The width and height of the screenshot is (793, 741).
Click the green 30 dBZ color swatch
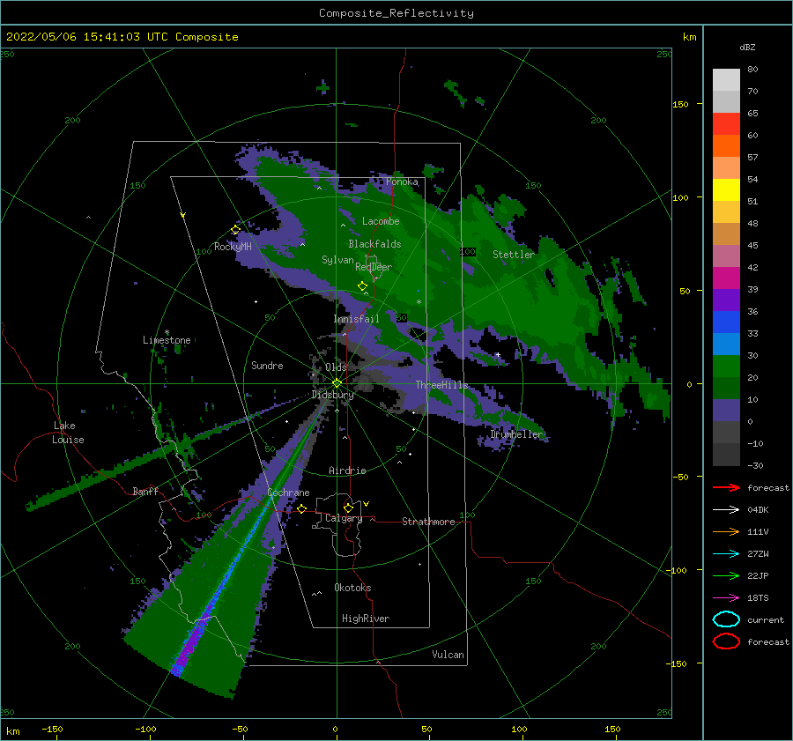click(726, 366)
